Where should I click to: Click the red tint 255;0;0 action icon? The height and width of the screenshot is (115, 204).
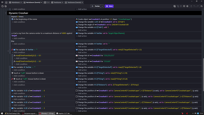point(77,61)
